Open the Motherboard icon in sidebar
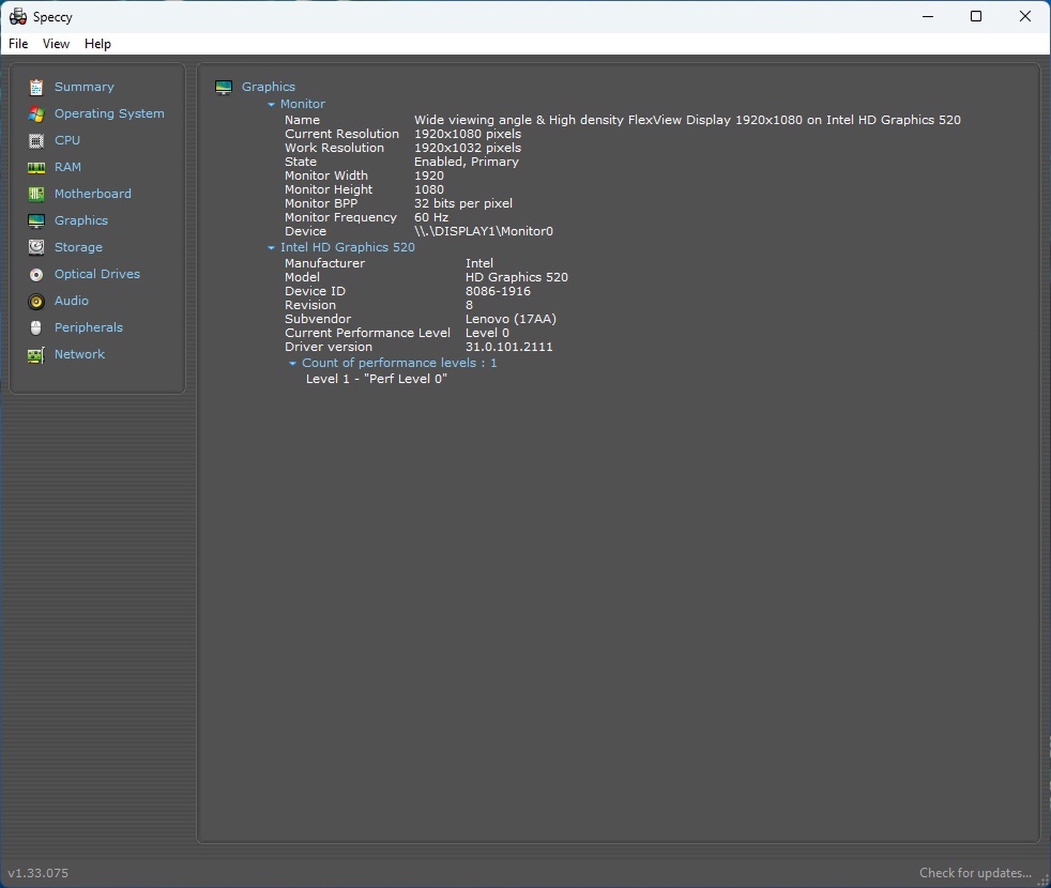This screenshot has height=888, width=1051. tap(36, 194)
